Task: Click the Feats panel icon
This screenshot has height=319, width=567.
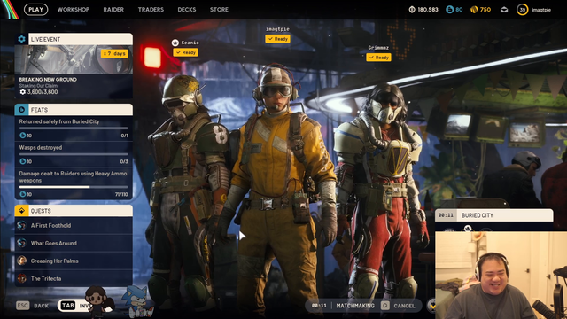Action: pos(21,110)
